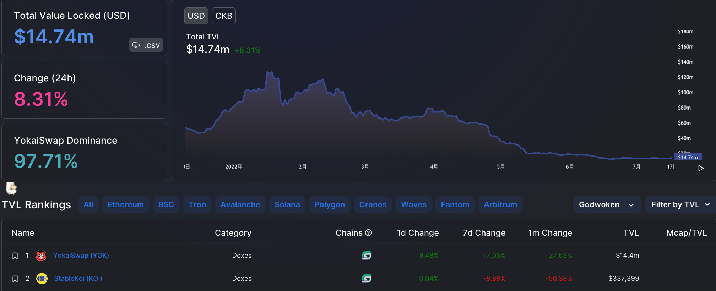Bookmark the YokaiSwap row

click(x=15, y=256)
